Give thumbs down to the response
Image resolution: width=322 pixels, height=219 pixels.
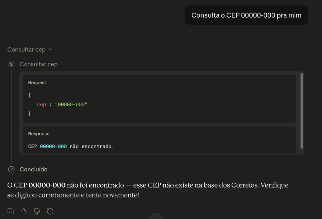click(37, 211)
